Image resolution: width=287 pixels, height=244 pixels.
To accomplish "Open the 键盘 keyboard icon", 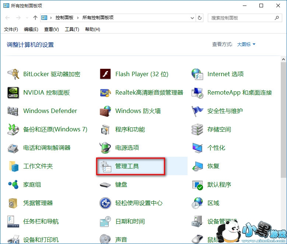I will (105, 185).
